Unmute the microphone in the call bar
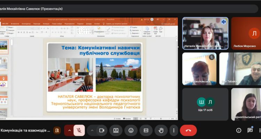261x139 pixels. [79, 130]
